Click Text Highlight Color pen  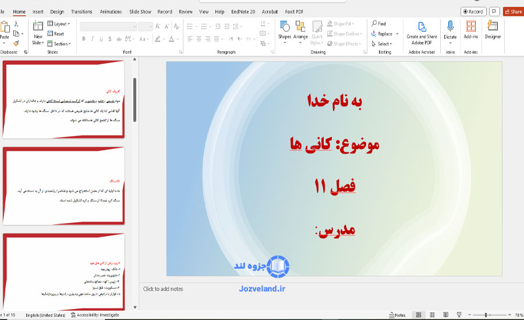(158, 39)
